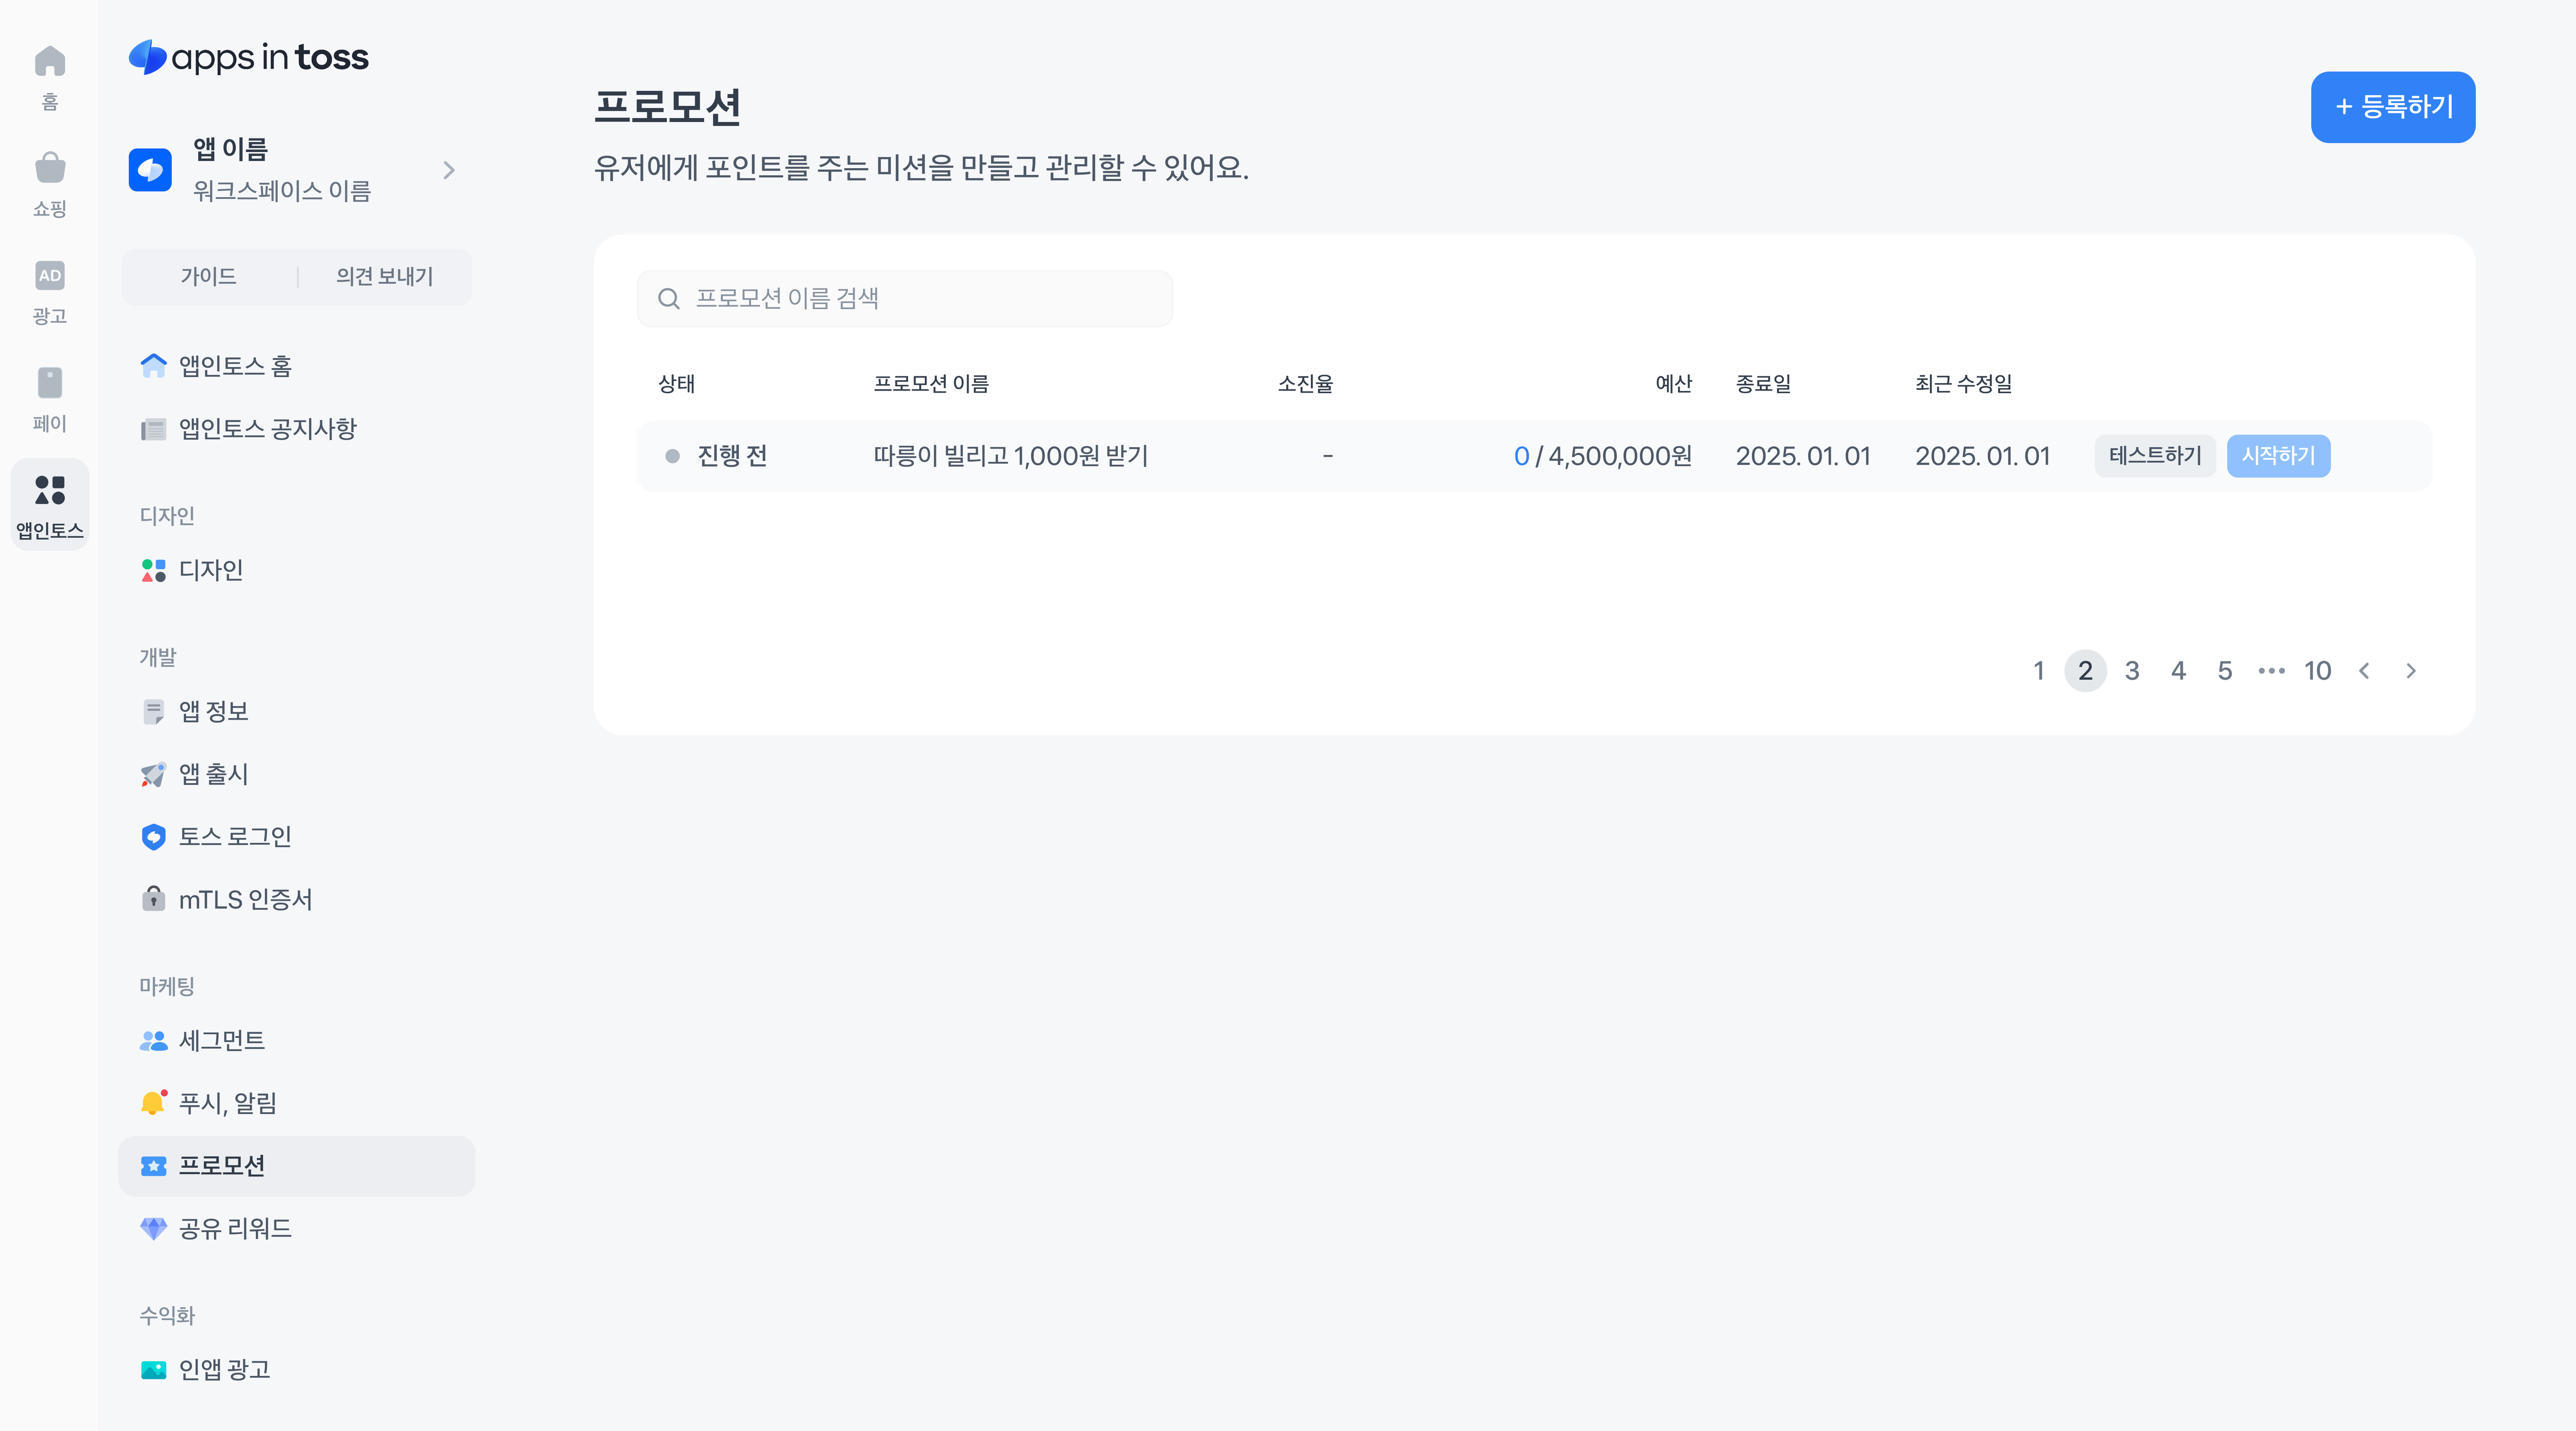Open 의견 보내기 tab
This screenshot has width=2576, height=1431.
[x=384, y=277]
